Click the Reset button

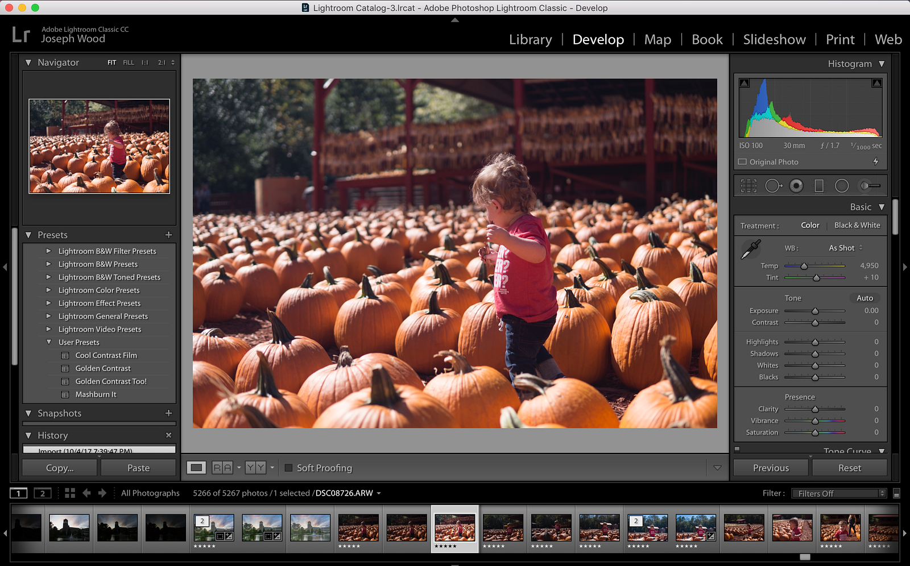click(x=849, y=468)
